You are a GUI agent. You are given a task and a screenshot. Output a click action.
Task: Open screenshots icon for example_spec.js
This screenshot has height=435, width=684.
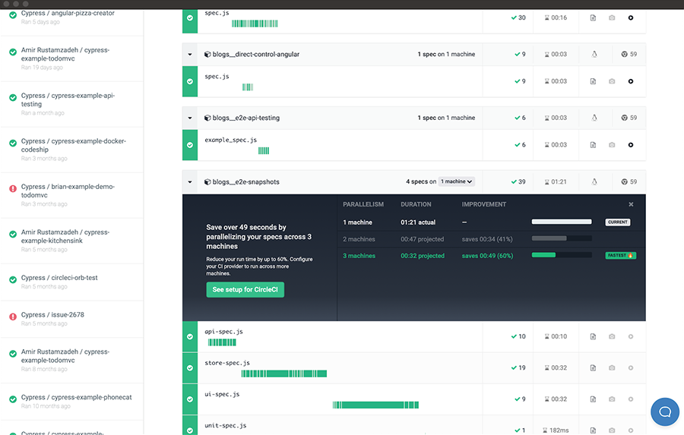pos(612,145)
